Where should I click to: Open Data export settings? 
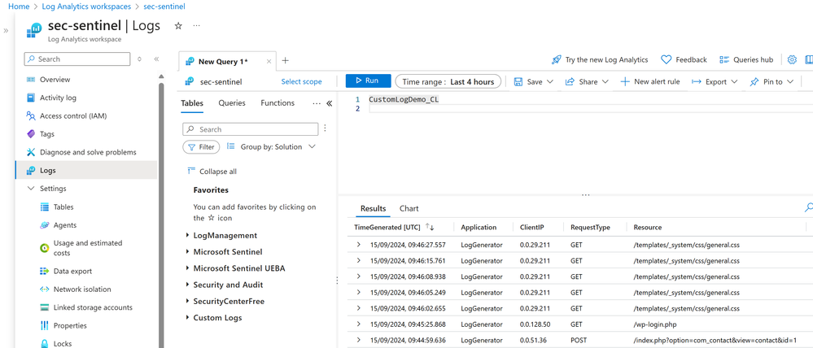(x=72, y=272)
